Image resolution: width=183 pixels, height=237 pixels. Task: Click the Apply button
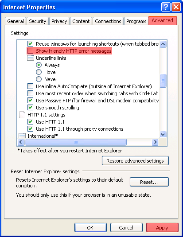click(x=162, y=228)
